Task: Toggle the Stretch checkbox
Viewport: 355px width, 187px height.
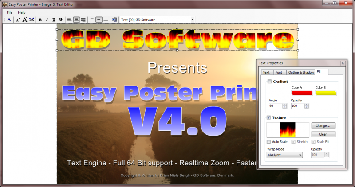Action: (293, 141)
